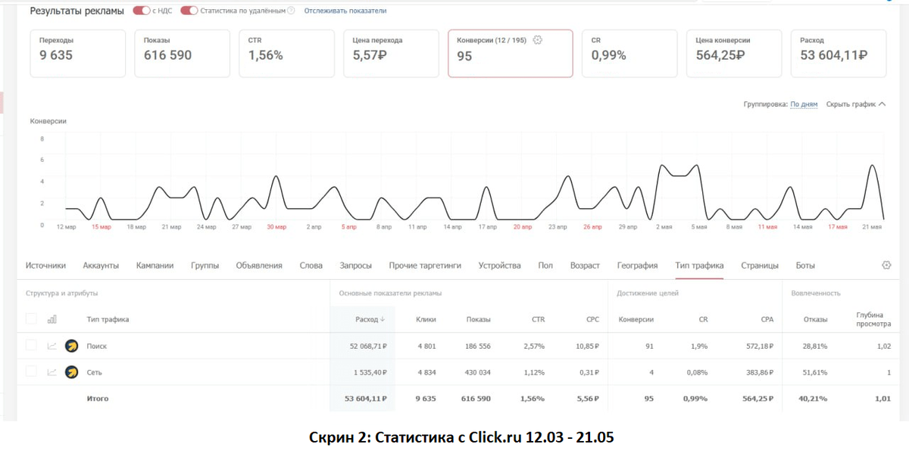Switch to Запросы tab
The image size is (909, 463).
[356, 266]
